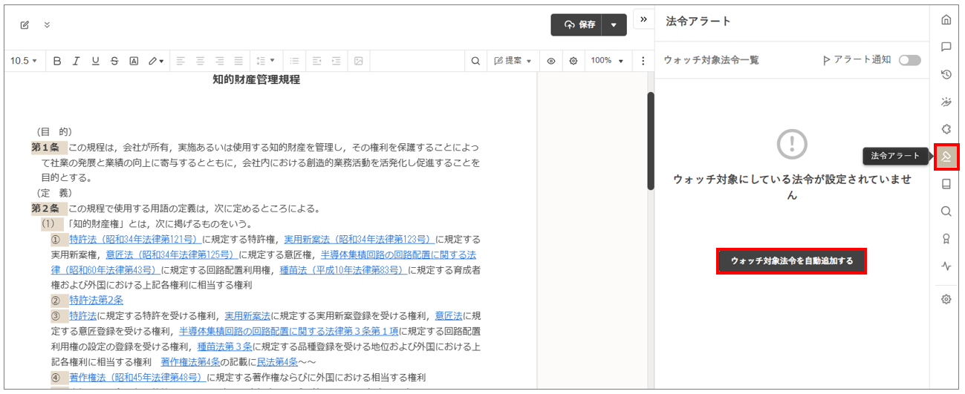Click the insert image toolbar icon
965x394 pixels.
tap(358, 61)
